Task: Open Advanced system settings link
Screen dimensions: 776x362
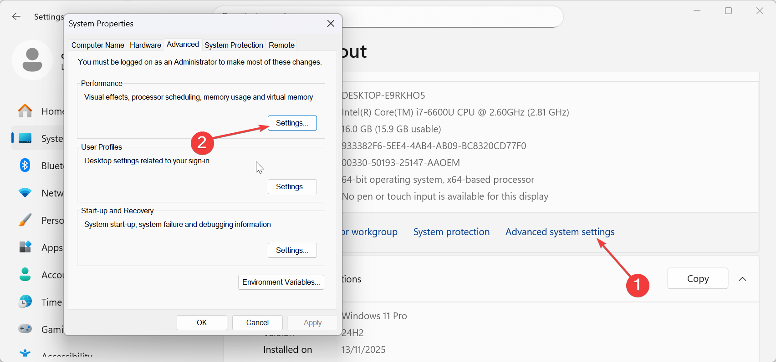Action: [x=560, y=232]
